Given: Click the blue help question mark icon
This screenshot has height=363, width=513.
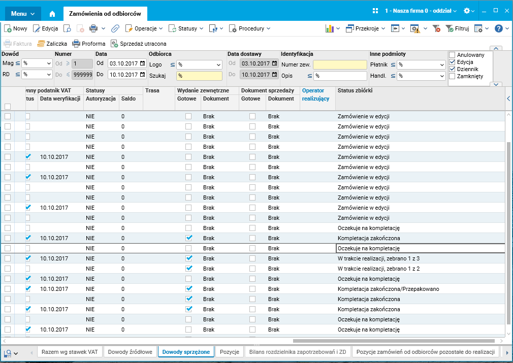Looking at the screenshot, I should tap(499, 29).
